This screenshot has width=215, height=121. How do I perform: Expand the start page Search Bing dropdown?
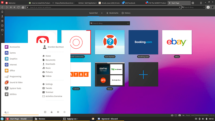128,23
